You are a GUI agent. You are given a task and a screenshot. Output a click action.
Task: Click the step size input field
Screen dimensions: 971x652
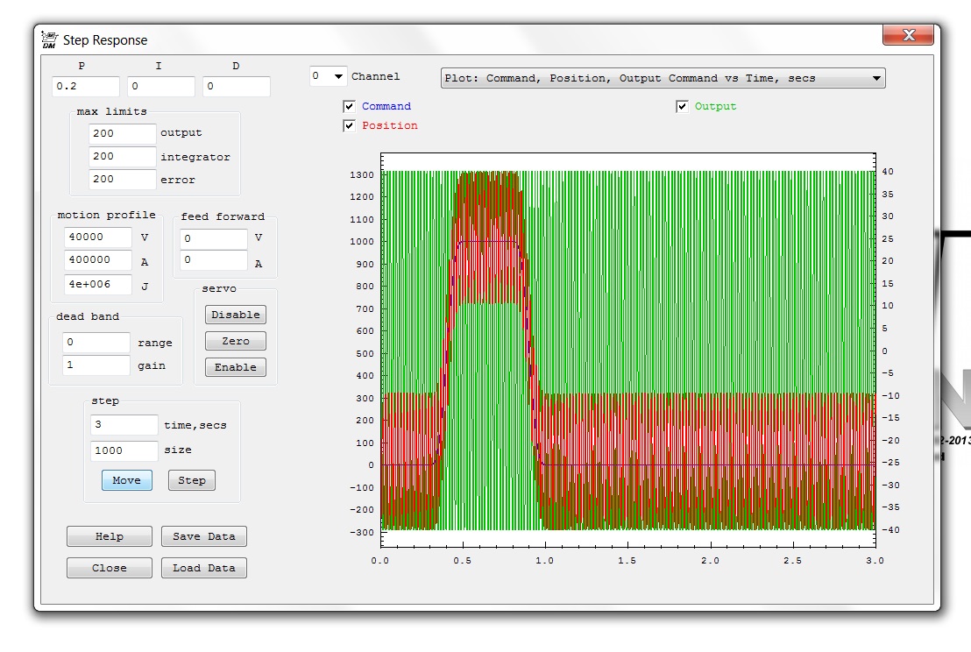click(x=124, y=450)
